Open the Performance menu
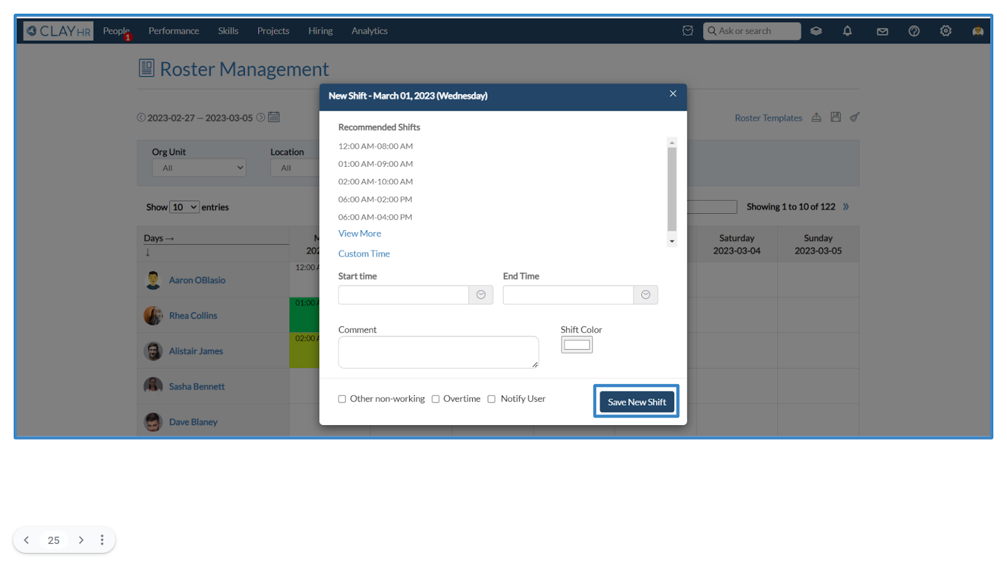Image resolution: width=1007 pixels, height=566 pixels. (174, 31)
